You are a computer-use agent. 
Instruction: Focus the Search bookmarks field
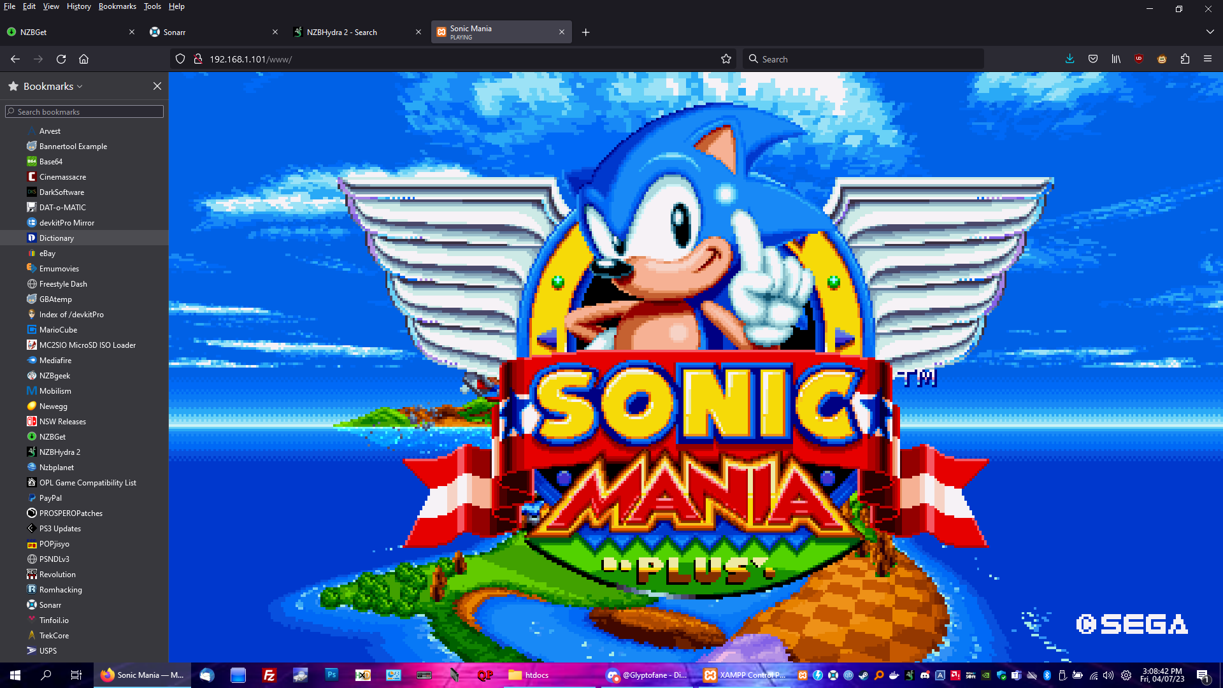[x=84, y=112]
